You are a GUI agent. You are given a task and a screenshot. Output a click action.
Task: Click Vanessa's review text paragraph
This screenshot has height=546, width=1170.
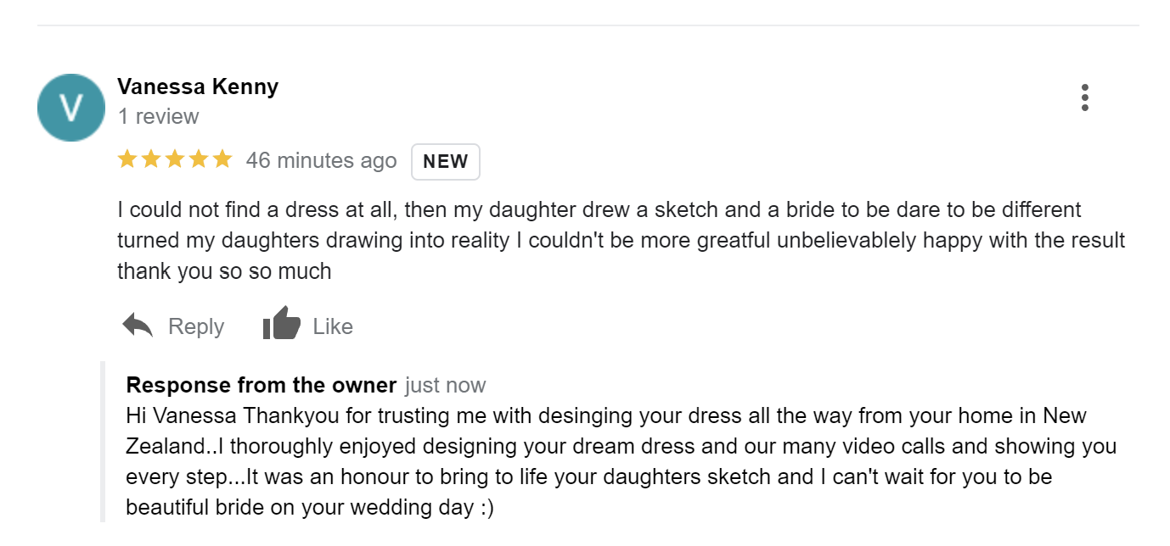[x=622, y=240]
